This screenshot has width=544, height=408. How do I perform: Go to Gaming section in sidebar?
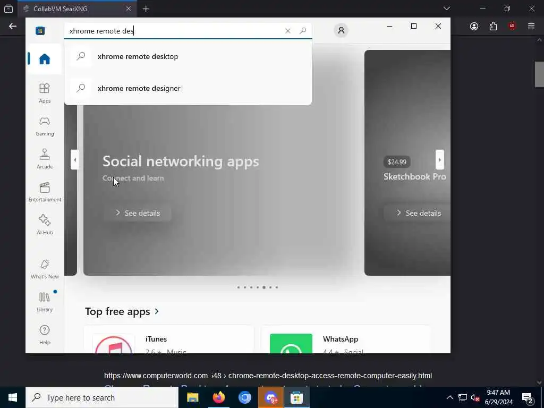click(45, 126)
